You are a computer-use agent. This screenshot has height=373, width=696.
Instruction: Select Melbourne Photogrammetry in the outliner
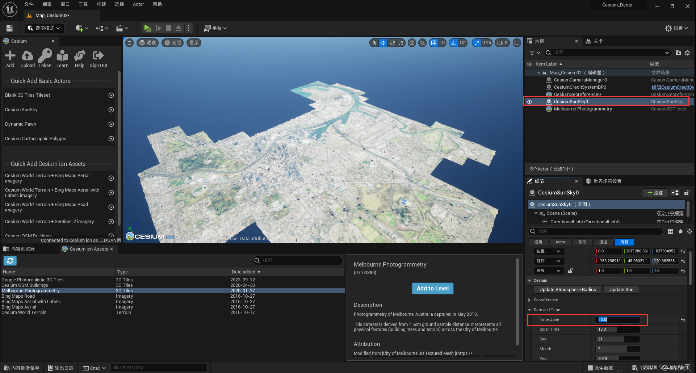(583, 109)
